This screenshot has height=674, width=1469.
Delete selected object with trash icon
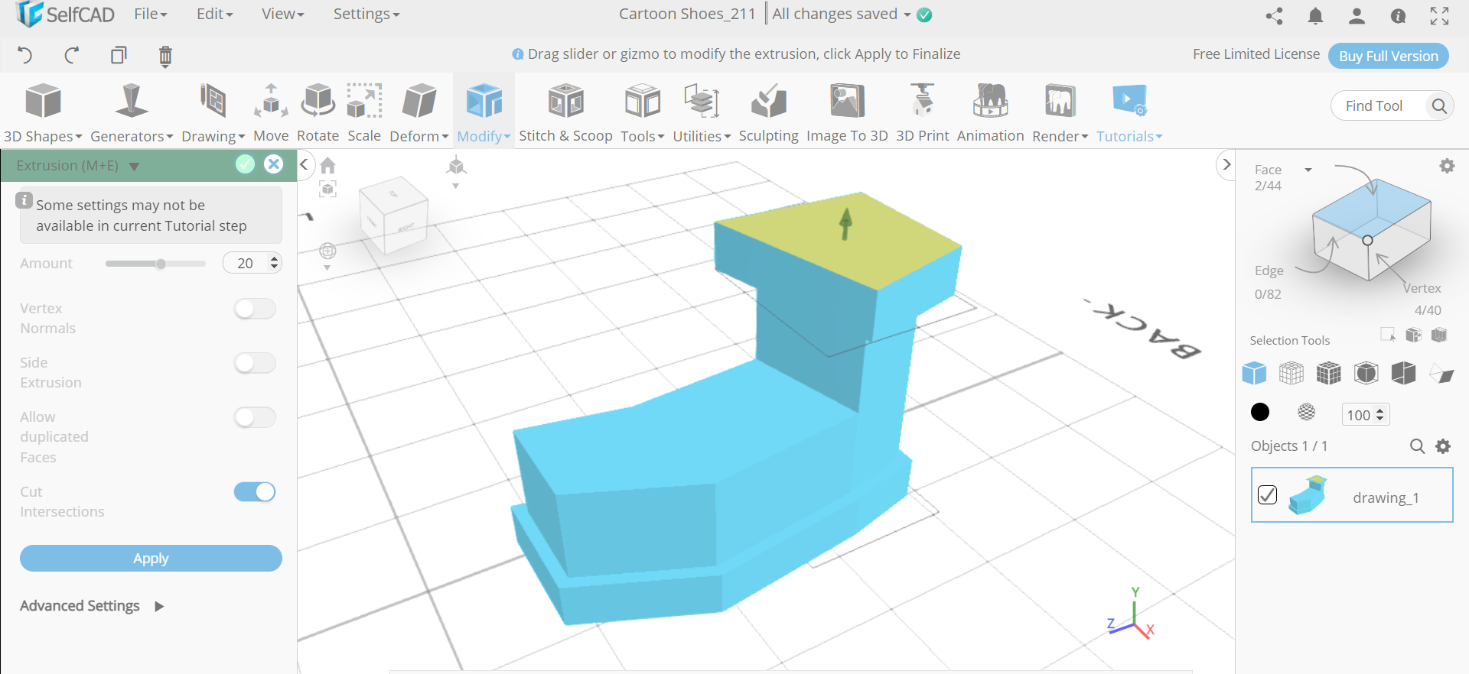[165, 56]
